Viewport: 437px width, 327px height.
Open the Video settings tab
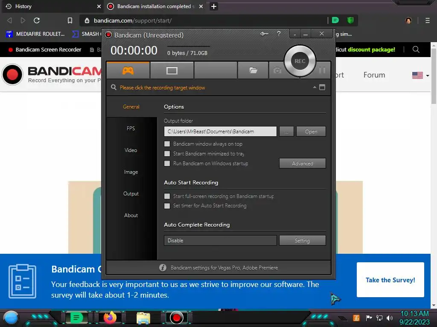(131, 150)
